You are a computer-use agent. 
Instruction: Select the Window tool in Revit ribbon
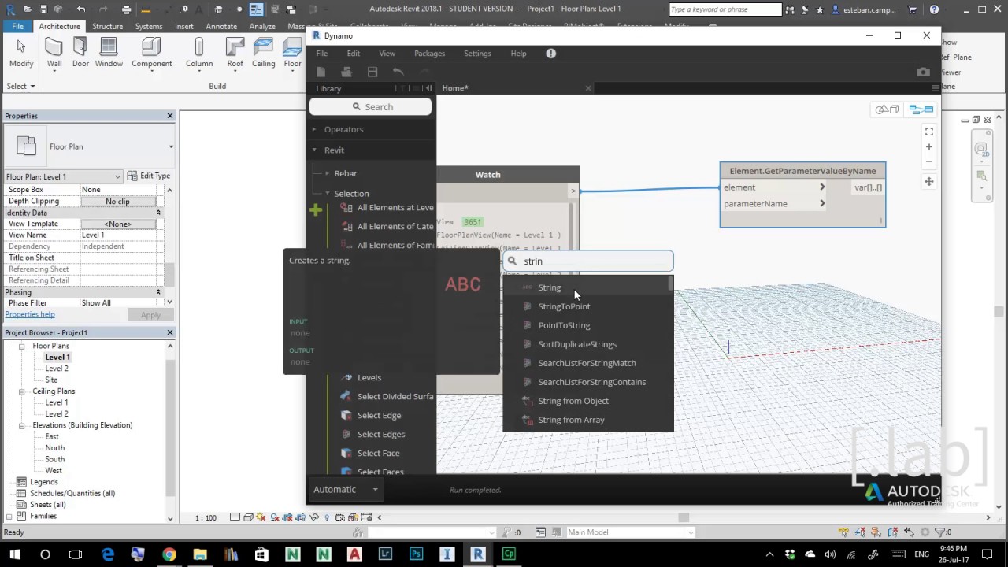coord(109,53)
